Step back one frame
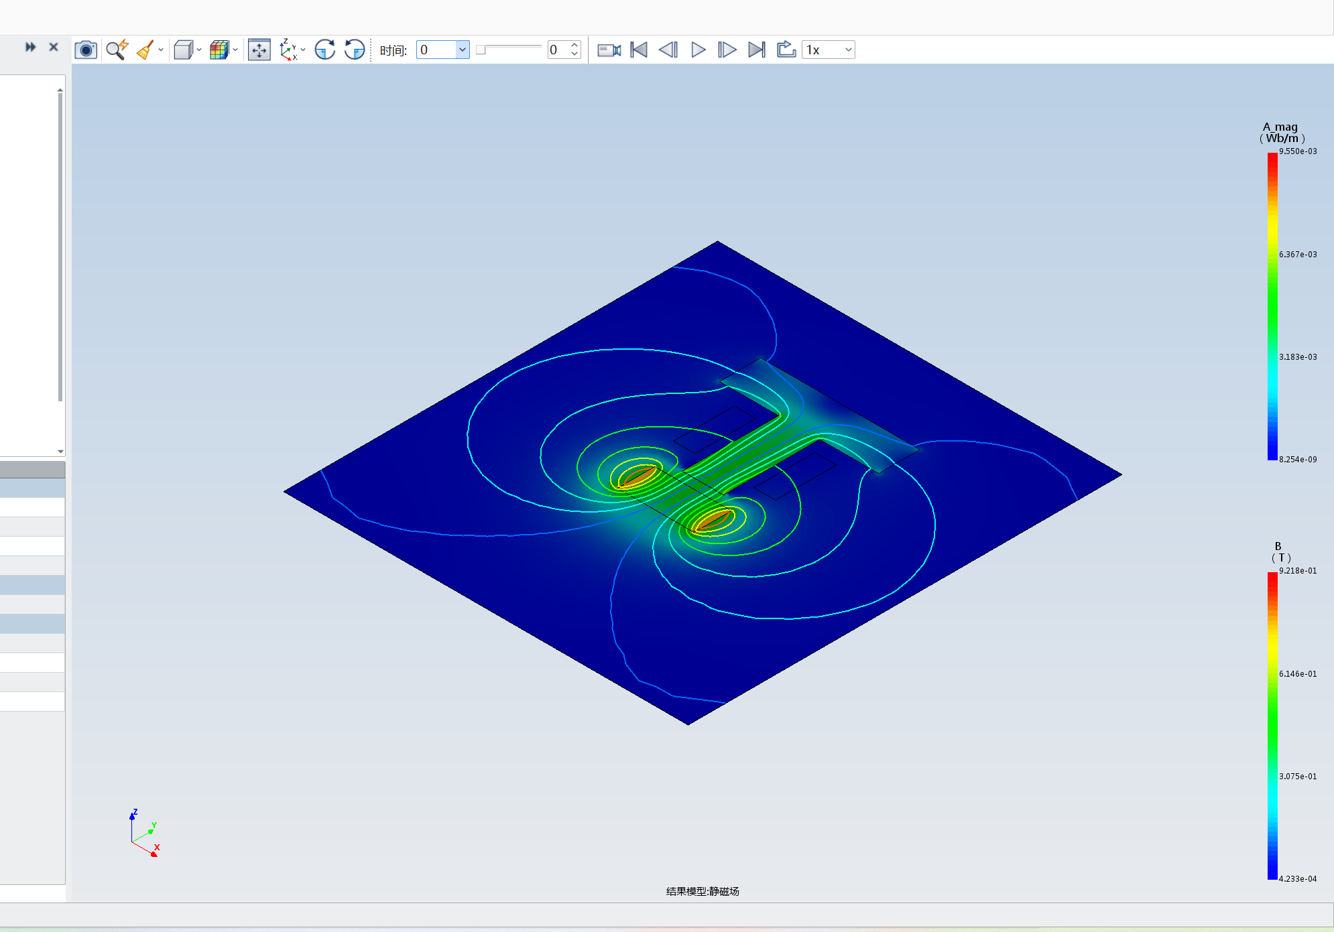This screenshot has width=1334, height=932. [668, 50]
